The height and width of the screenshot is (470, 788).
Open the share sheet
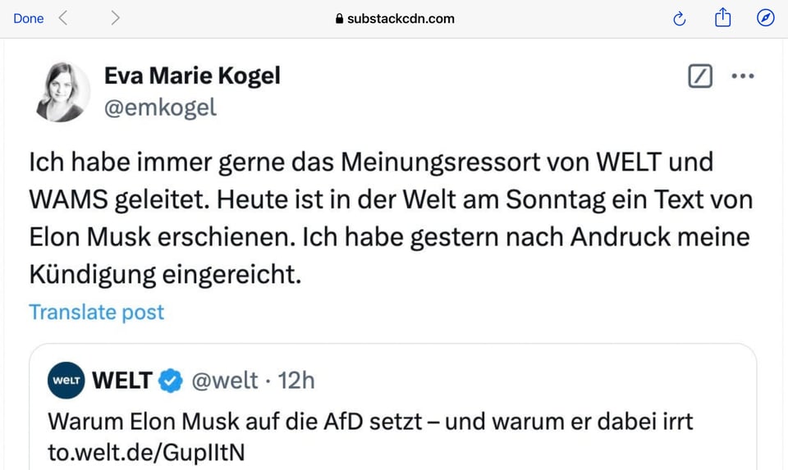(x=722, y=17)
